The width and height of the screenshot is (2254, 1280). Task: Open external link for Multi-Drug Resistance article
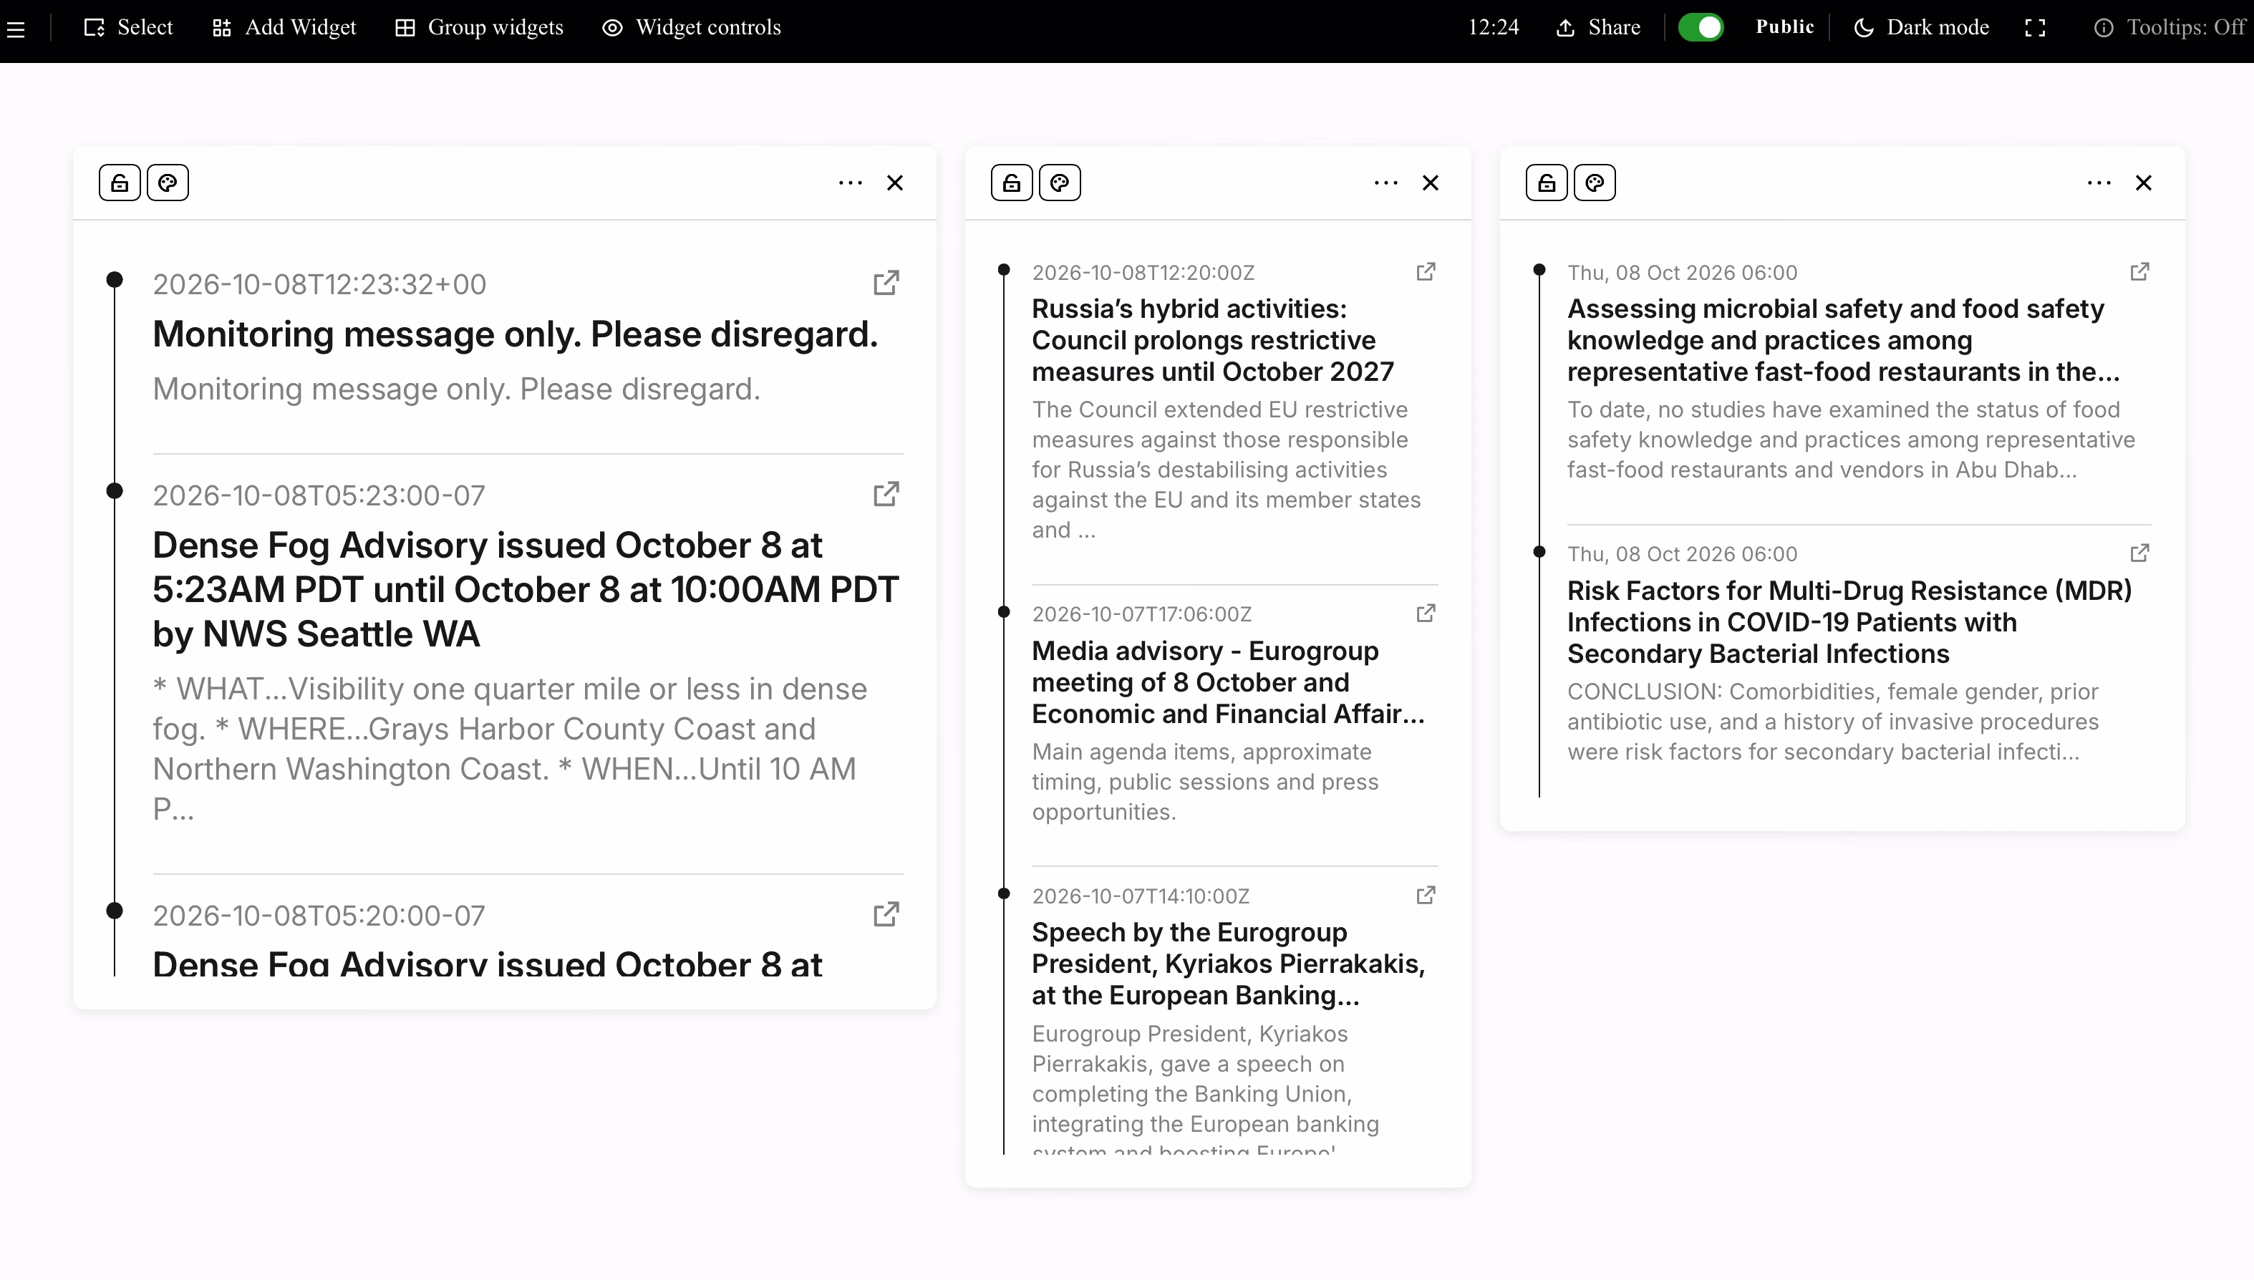pyautogui.click(x=2139, y=553)
